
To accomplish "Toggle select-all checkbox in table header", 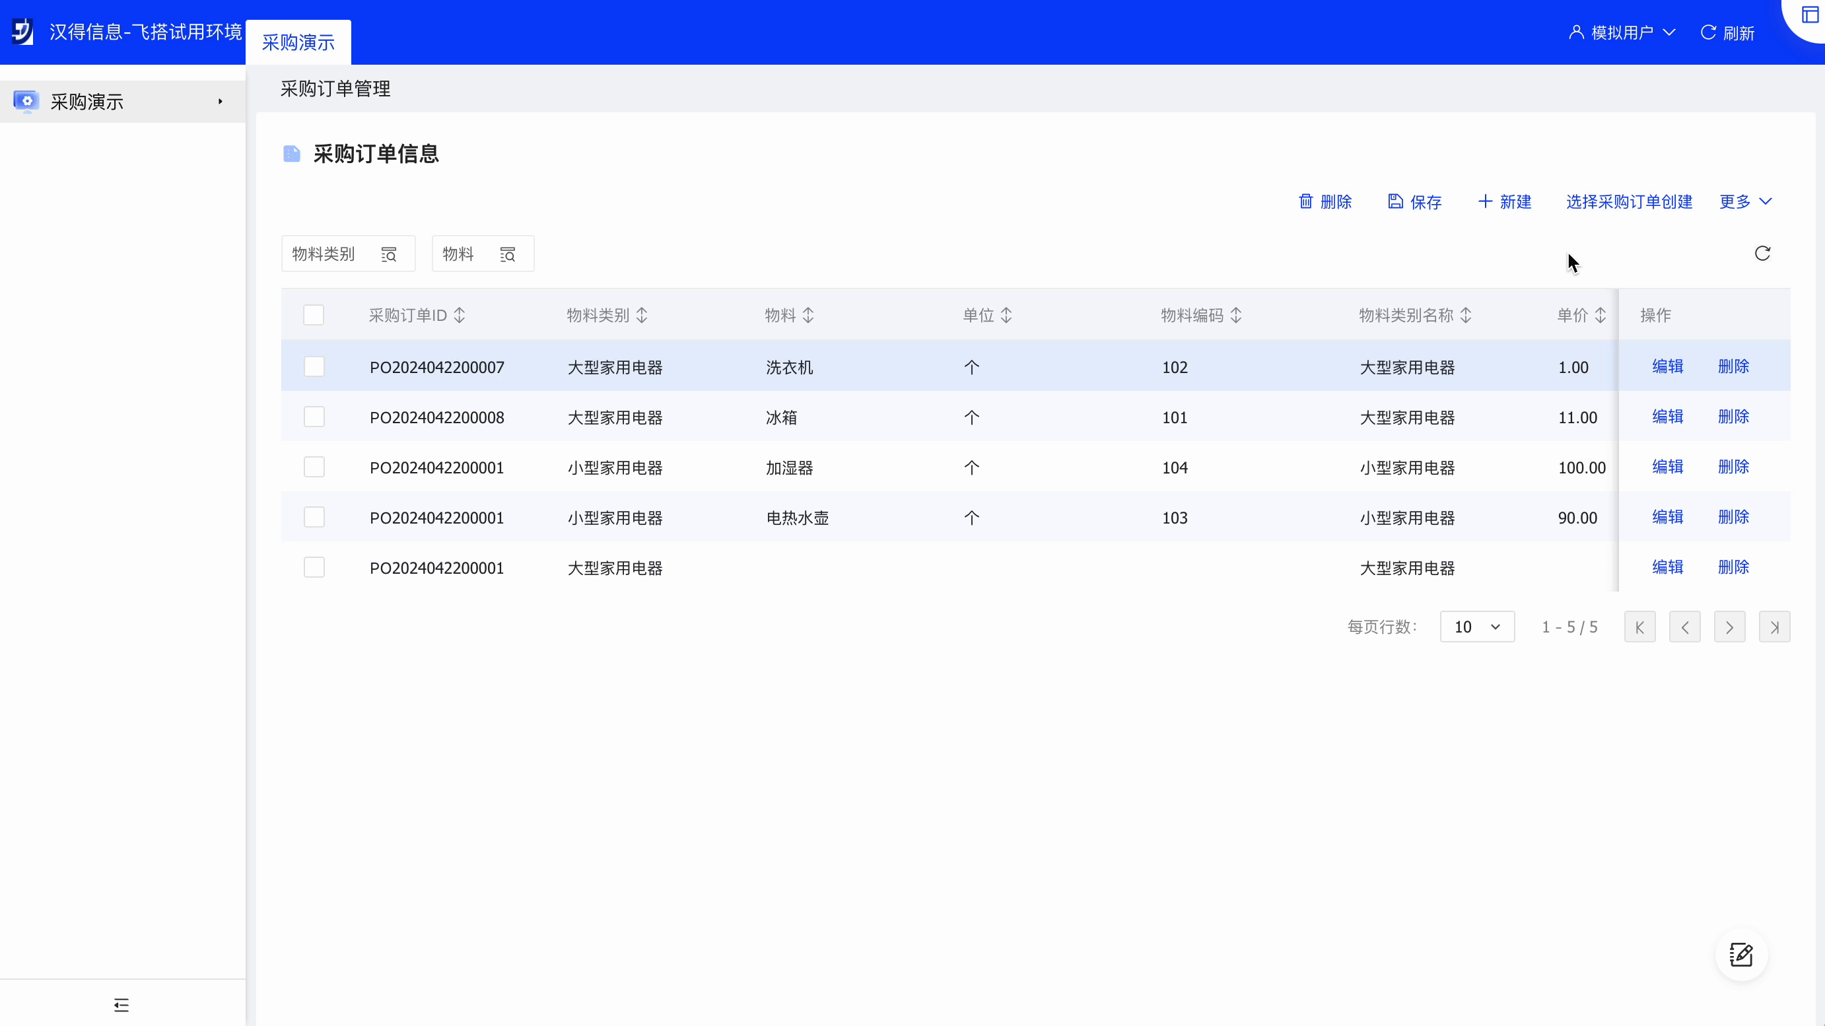I will click(314, 316).
